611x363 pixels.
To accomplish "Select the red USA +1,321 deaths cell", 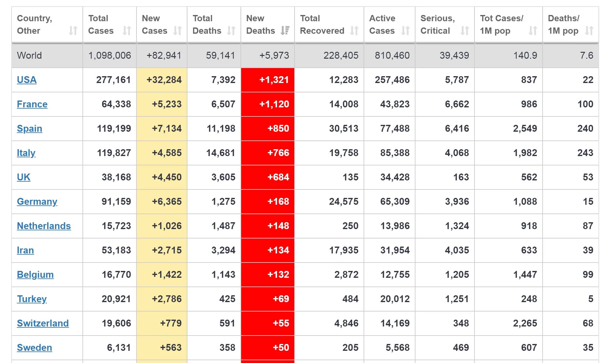I will pos(268,80).
